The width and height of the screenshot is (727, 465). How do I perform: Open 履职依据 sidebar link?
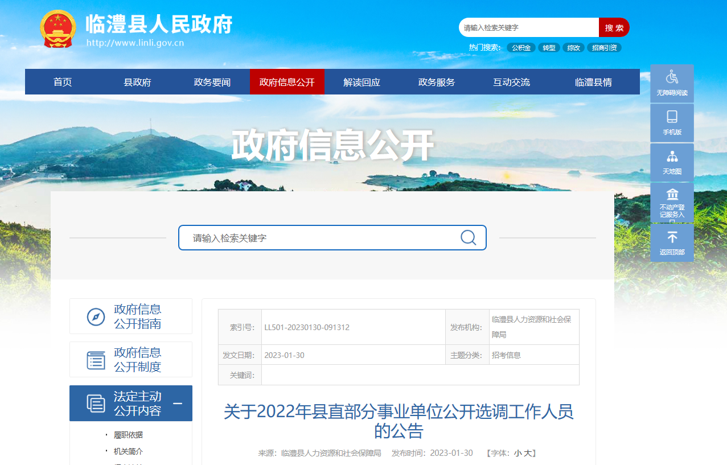pos(128,435)
